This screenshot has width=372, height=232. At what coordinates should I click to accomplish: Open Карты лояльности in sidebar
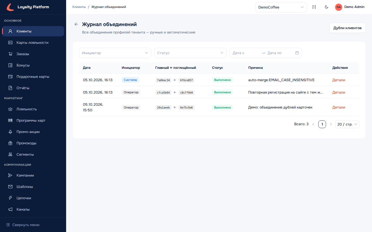[33, 43]
